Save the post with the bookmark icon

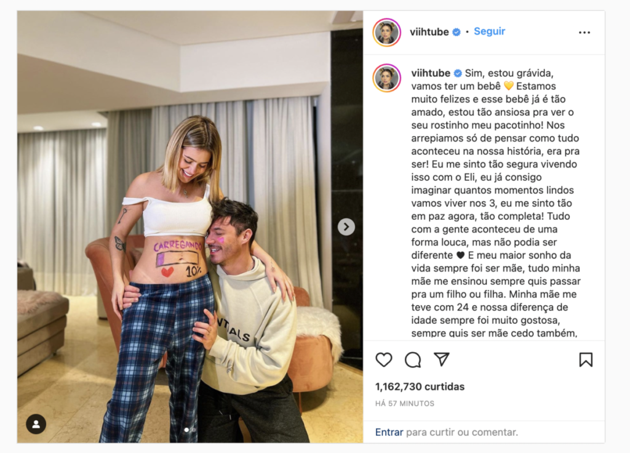pos(586,359)
